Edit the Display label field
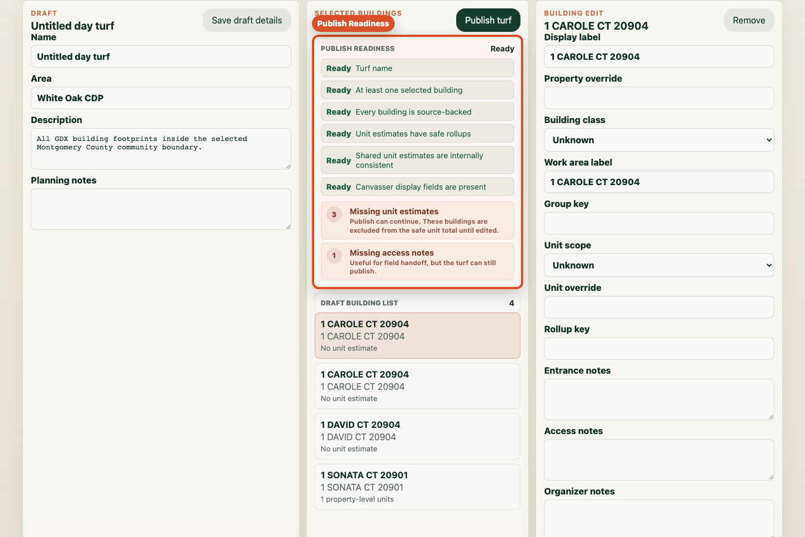The image size is (805, 537). point(659,56)
